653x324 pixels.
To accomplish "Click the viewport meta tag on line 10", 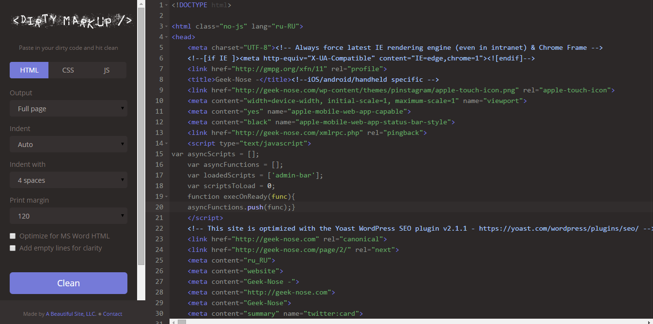I will tap(357, 101).
